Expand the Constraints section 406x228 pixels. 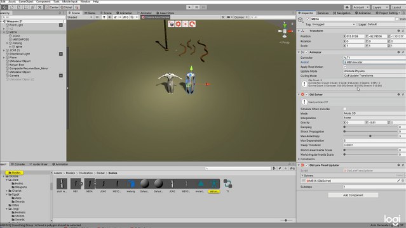(299, 159)
